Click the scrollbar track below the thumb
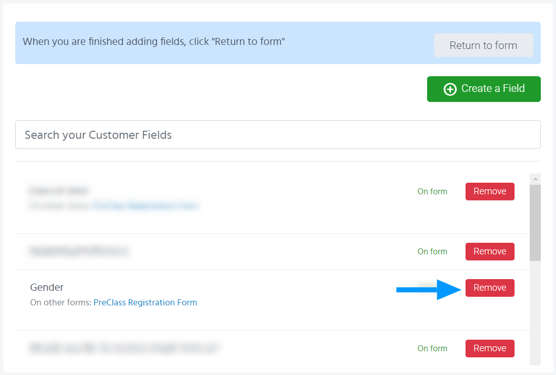The width and height of the screenshot is (556, 375). [x=535, y=313]
